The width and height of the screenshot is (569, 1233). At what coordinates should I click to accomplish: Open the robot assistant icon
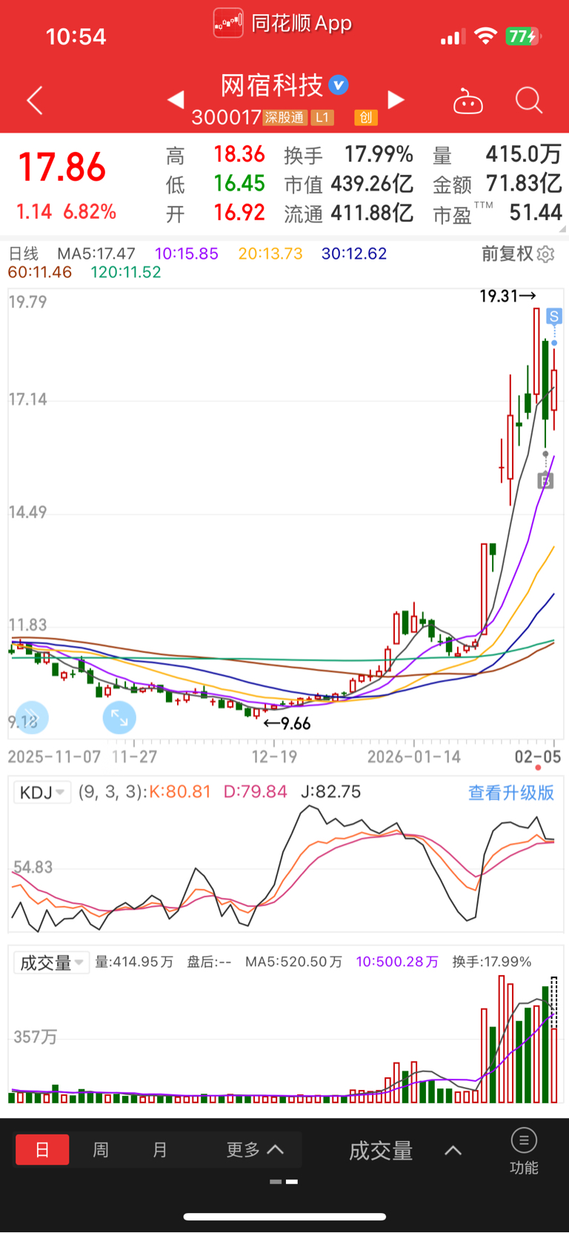coord(468,101)
